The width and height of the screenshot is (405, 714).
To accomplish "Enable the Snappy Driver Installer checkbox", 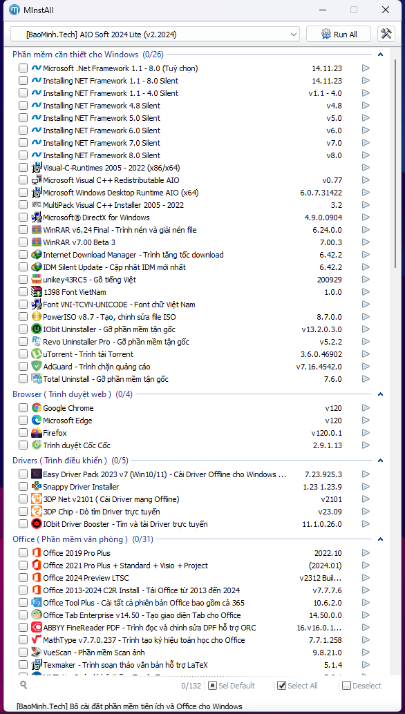I will tap(23, 488).
